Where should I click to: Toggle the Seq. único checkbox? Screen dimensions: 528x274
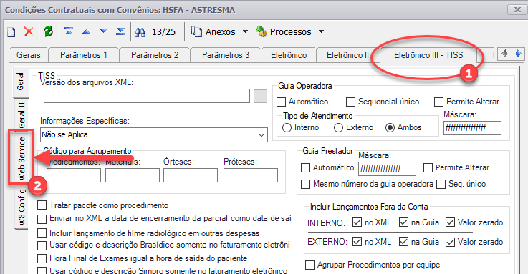[441, 185]
